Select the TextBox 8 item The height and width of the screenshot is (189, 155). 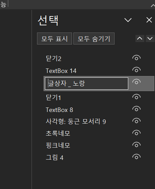point(59,110)
